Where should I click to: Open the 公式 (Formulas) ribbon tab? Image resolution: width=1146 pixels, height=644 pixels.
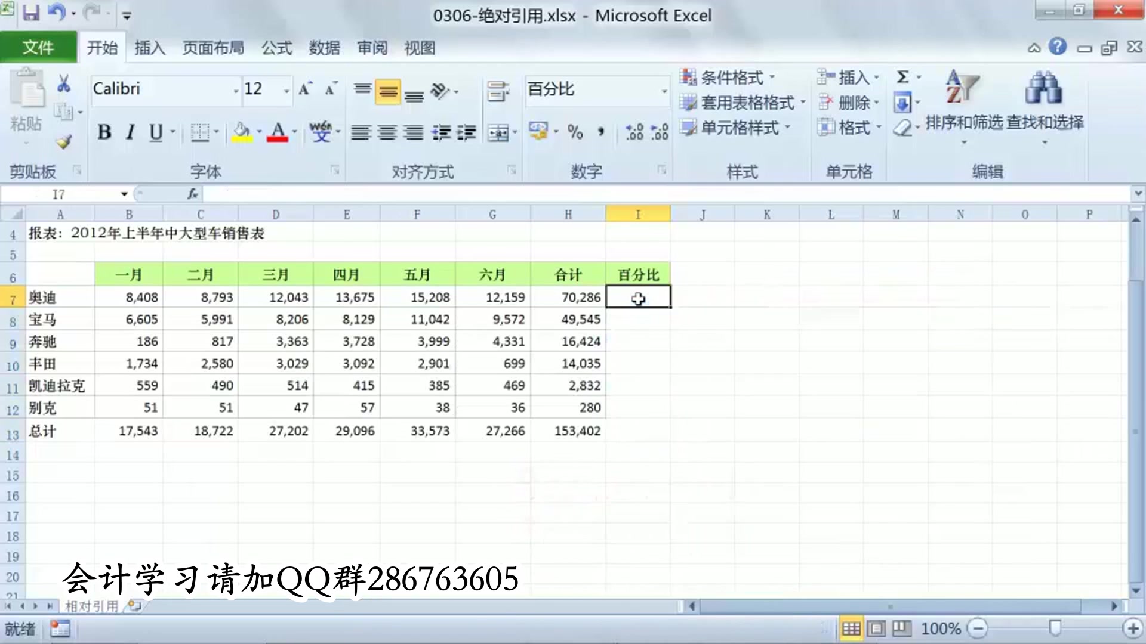coord(276,48)
